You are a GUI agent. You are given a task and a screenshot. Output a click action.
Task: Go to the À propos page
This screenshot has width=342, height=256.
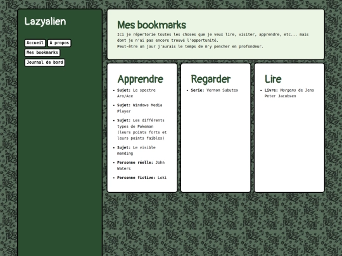click(x=60, y=43)
